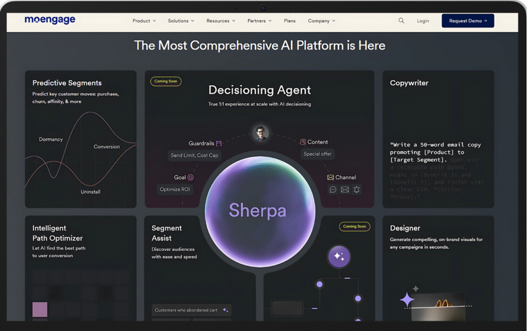Click the Intelligent Path Optimizer heading
The image size is (529, 331).
(57, 233)
